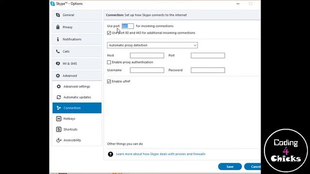
Task: Select the Hotkeys sub-item
Action: (77, 118)
